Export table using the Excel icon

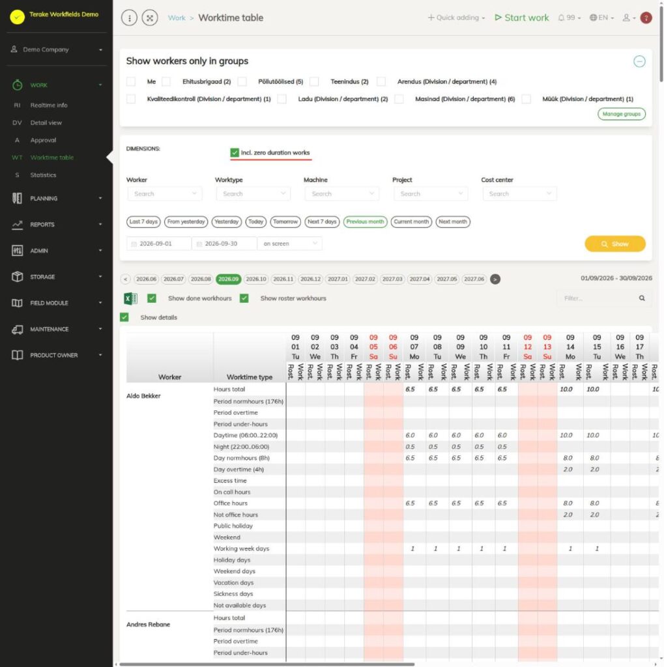[x=130, y=298]
